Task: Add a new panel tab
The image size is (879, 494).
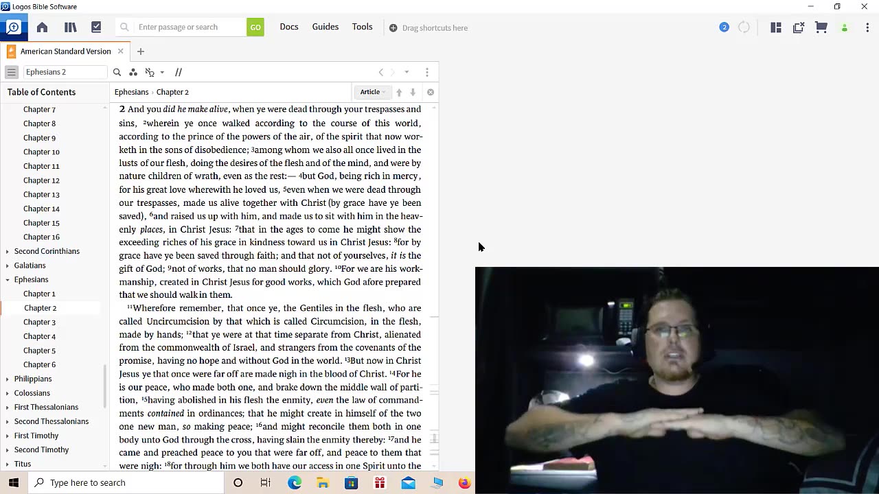Action: click(x=141, y=51)
